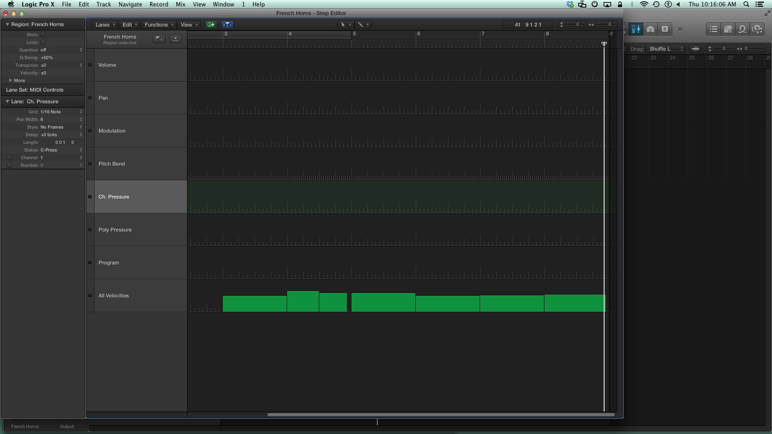Image resolution: width=772 pixels, height=434 pixels.
Task: Open the Status C-Press pop-up
Action: (x=62, y=150)
